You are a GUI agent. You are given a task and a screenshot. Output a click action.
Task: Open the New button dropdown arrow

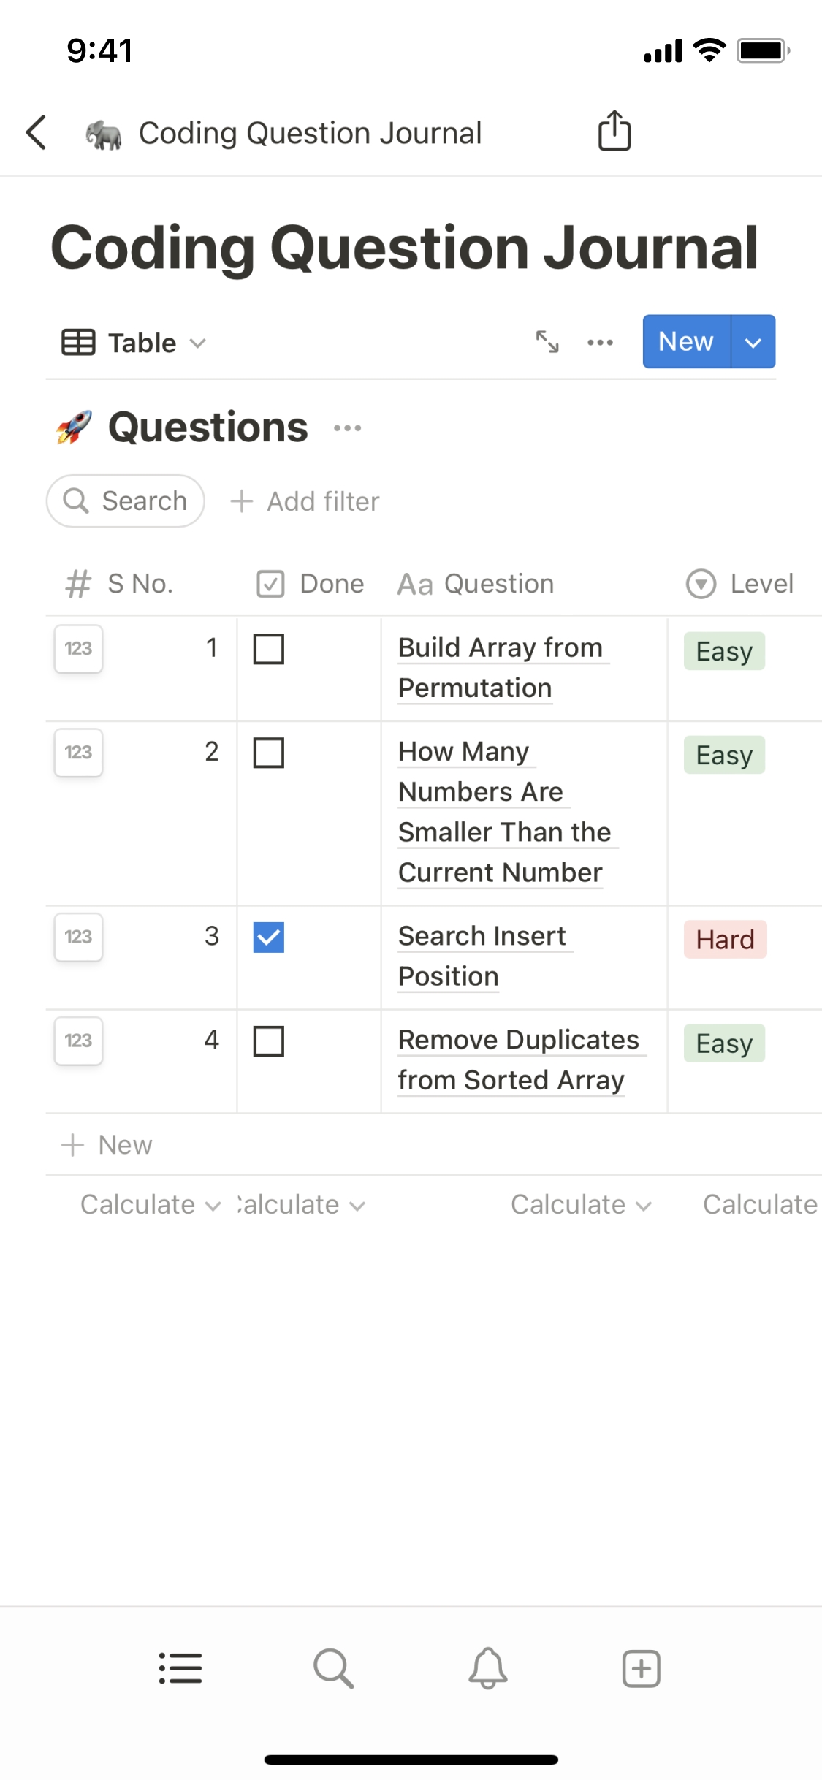click(753, 342)
